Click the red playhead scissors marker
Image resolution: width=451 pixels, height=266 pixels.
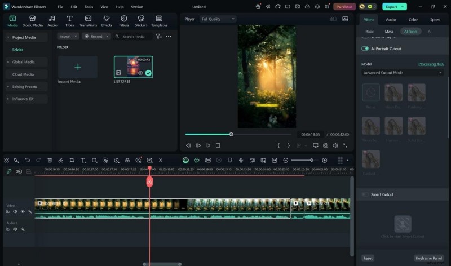coord(149,181)
